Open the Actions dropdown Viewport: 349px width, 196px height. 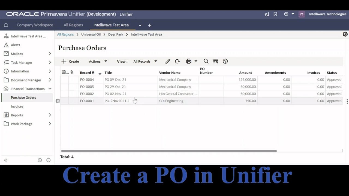tap(98, 61)
